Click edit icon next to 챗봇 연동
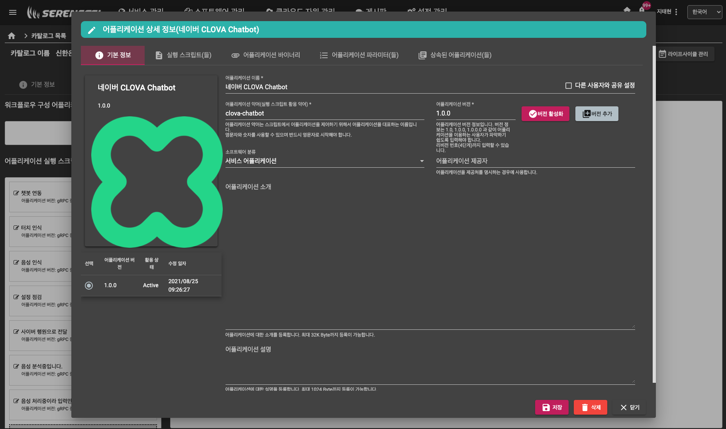This screenshot has width=726, height=429. [x=16, y=193]
